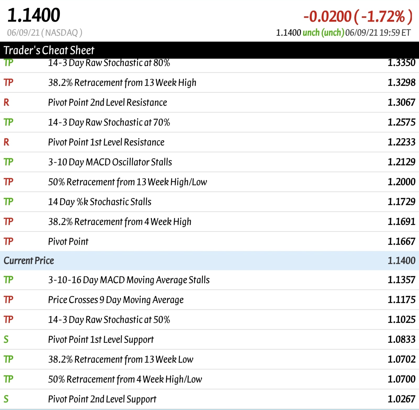Click 3-10-16 Day MACD Moving Average Stalls
The width and height of the screenshot is (419, 410).
[129, 280]
